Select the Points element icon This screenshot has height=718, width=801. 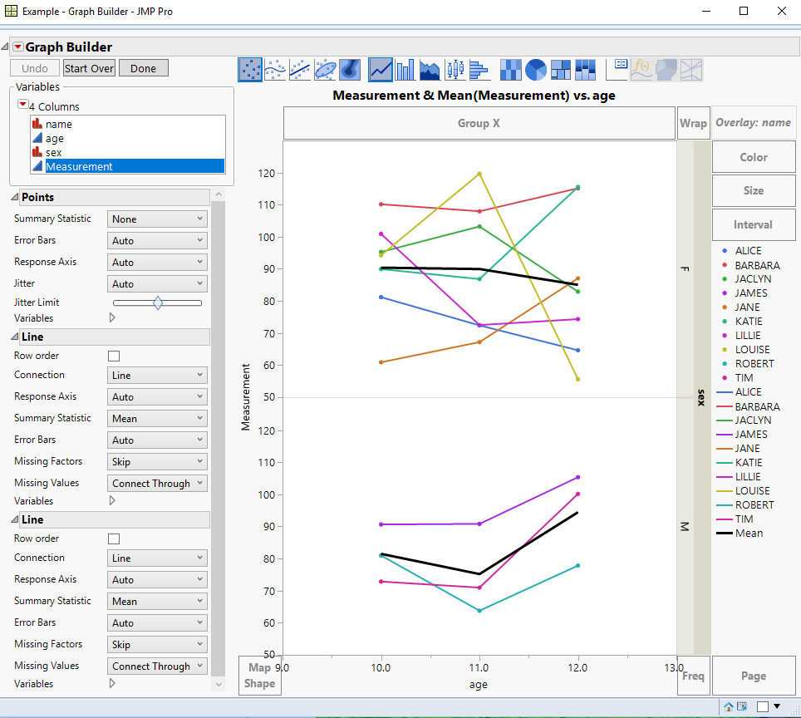point(250,69)
